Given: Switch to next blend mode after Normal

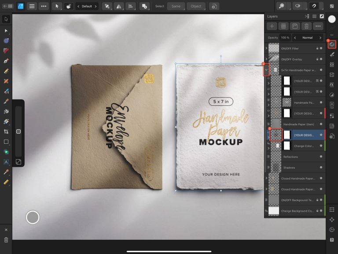Looking at the screenshot, I should (320, 38).
